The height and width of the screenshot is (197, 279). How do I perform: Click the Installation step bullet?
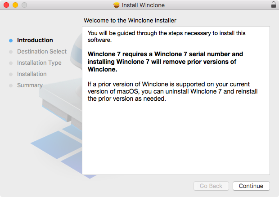point(11,74)
